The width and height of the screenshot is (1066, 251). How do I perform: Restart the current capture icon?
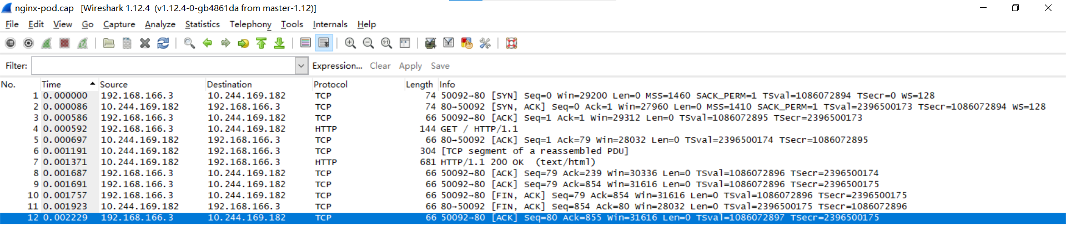pos(83,43)
